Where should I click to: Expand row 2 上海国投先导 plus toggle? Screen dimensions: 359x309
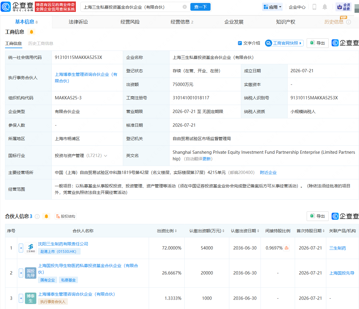point(21,273)
